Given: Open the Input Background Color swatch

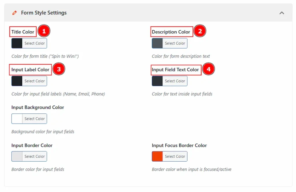Looking at the screenshot, I should pos(16,119).
